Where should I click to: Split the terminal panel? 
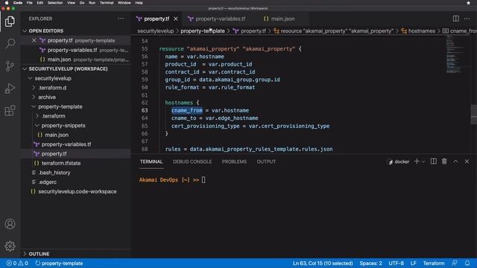[x=433, y=162]
